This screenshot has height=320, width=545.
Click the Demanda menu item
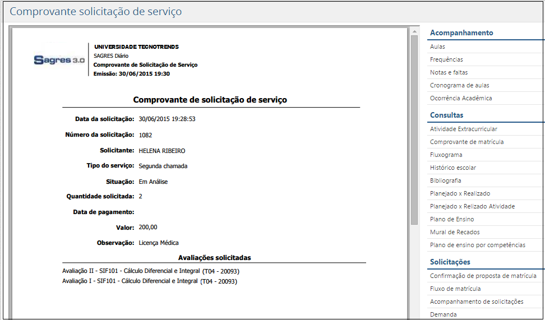tap(443, 314)
